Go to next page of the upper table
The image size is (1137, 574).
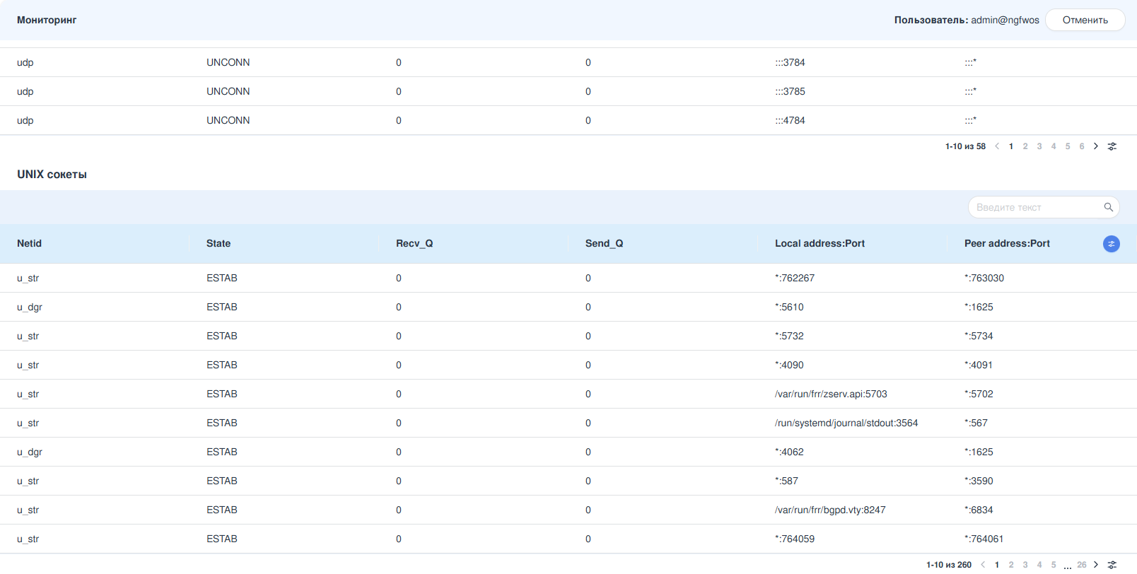1096,146
